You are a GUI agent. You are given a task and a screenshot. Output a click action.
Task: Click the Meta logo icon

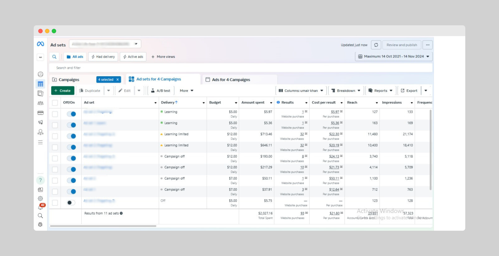coord(40,44)
